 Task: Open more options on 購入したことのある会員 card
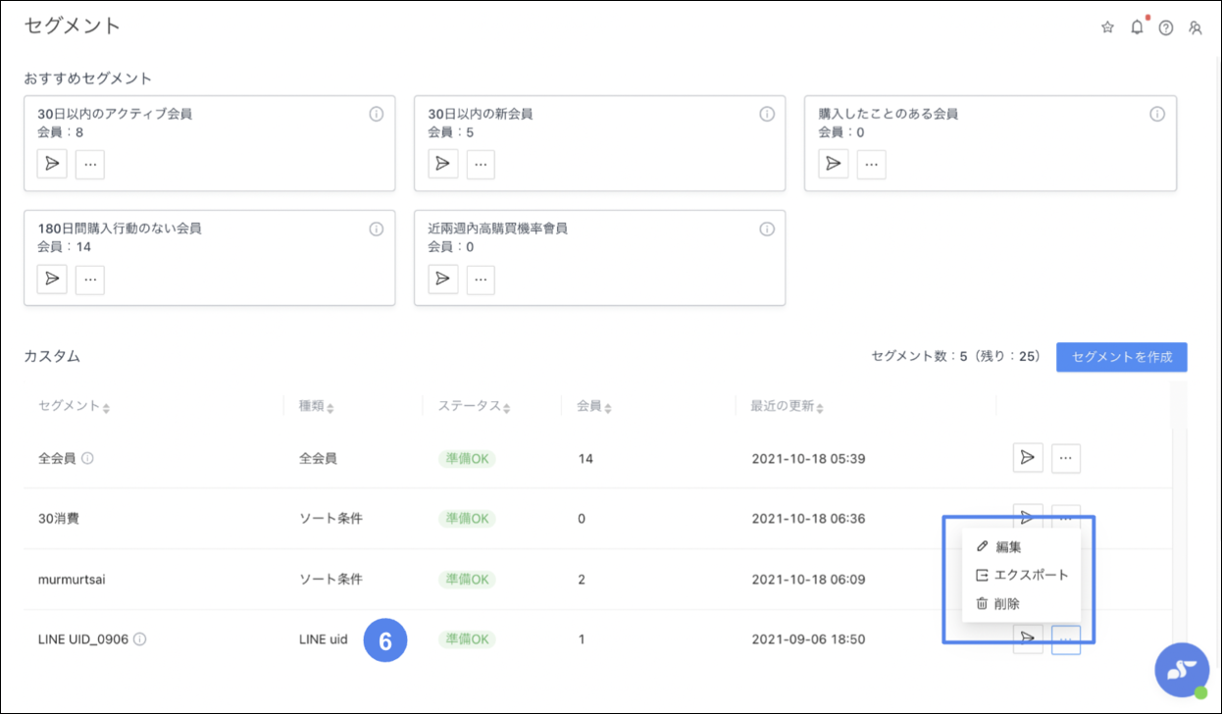(871, 164)
